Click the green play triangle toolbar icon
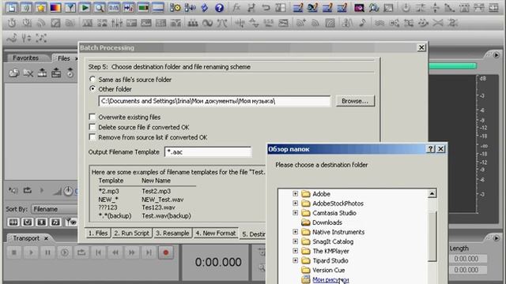 (x=85, y=7)
